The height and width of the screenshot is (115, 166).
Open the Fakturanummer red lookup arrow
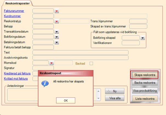pyautogui.click(x=57, y=11)
